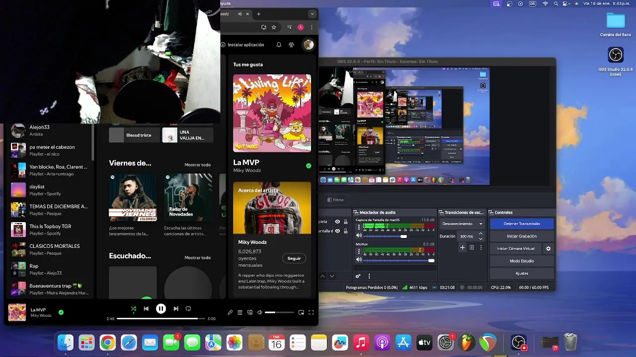This screenshot has width=636, height=357.
Task: Select Alejoh33 artist in library
Action: click(50, 130)
